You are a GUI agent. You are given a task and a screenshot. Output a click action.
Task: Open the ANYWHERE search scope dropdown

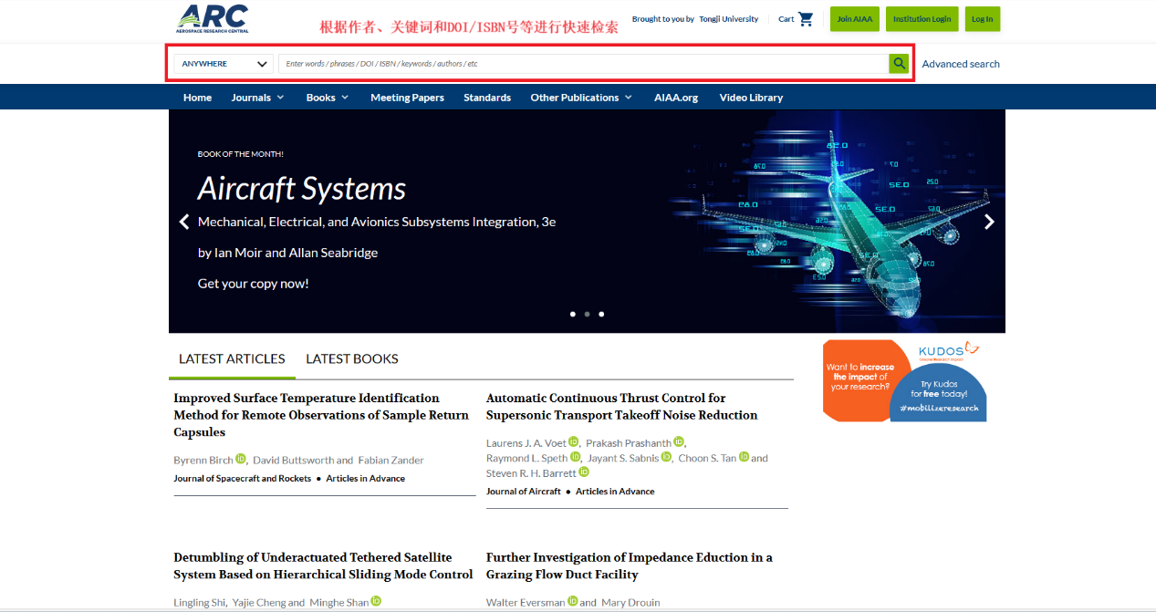point(224,64)
